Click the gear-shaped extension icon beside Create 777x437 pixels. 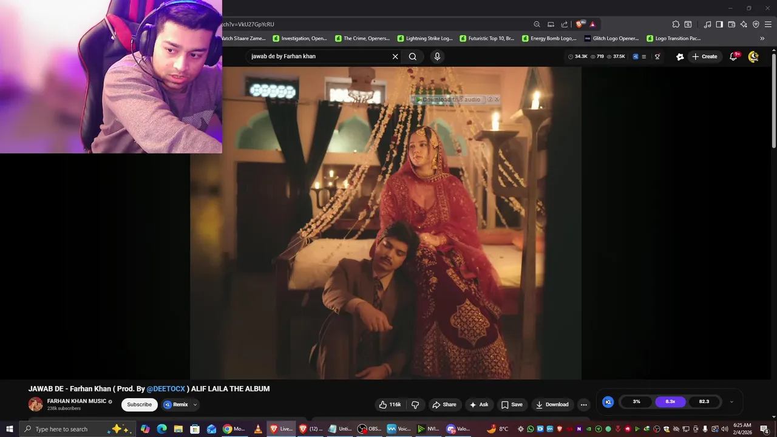(x=680, y=56)
